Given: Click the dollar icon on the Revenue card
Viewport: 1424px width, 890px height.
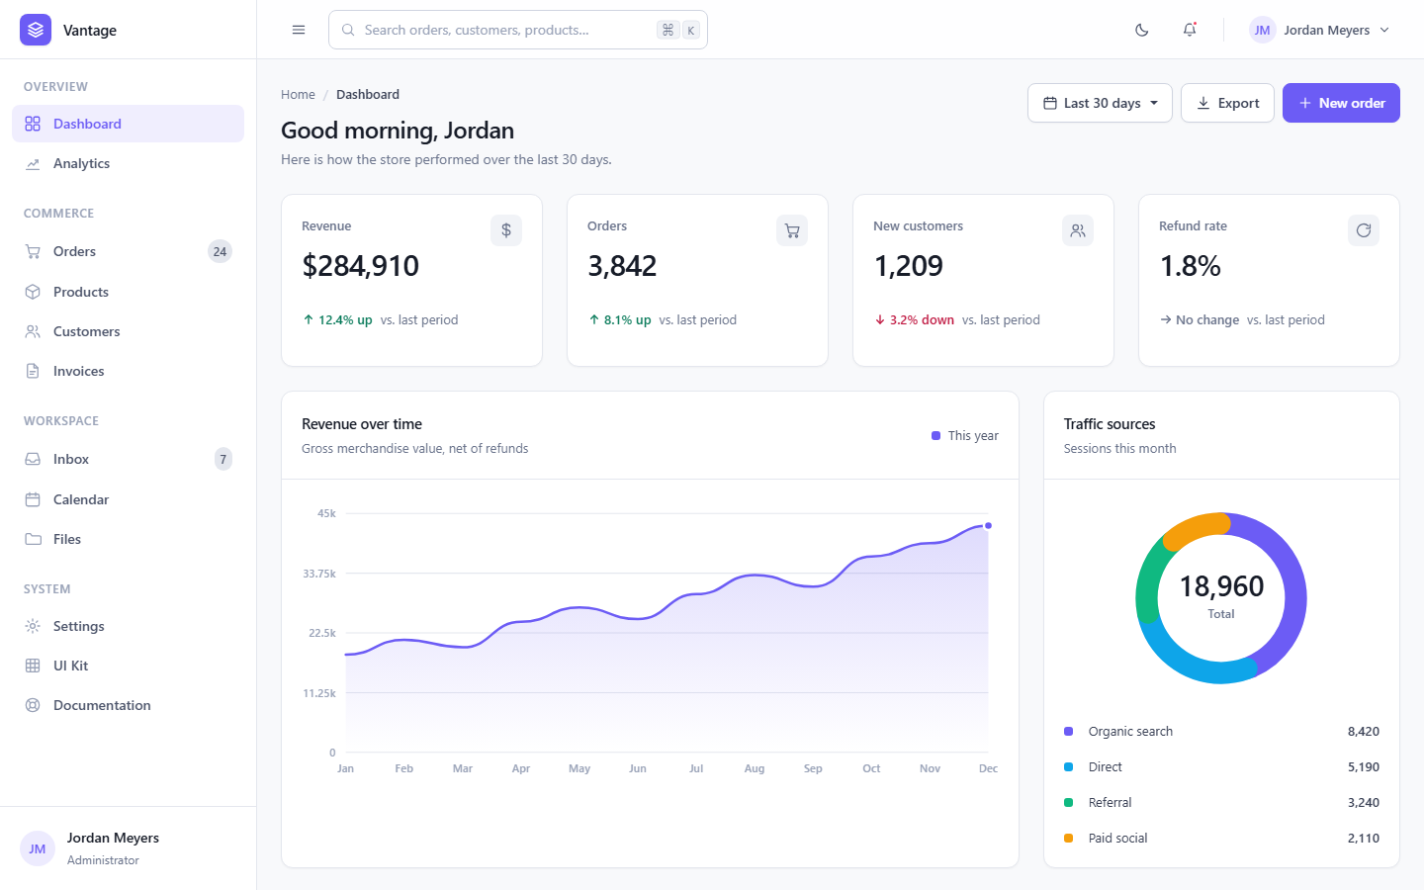Looking at the screenshot, I should 506,230.
